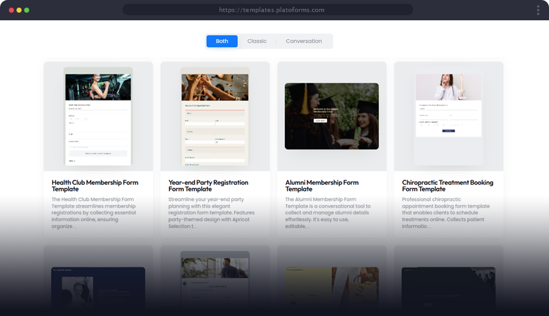Open the Alumni Membership graduation preview image
The image size is (549, 316).
click(331, 116)
